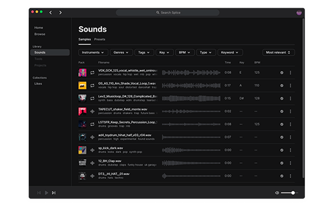Navigate forward with the right arrow
The image size is (334, 207).
click(60, 13)
